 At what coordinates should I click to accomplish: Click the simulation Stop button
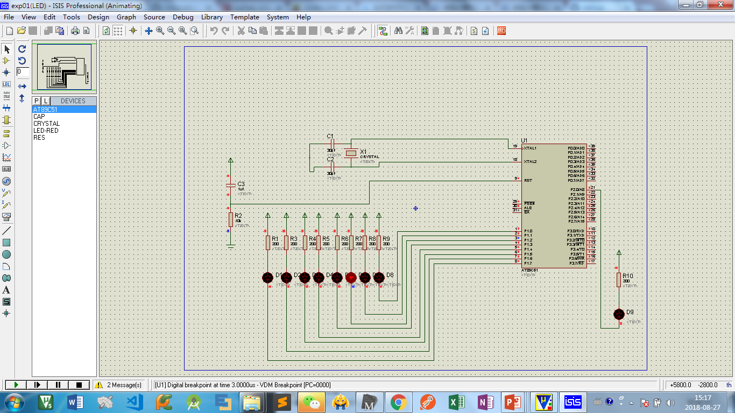point(79,385)
